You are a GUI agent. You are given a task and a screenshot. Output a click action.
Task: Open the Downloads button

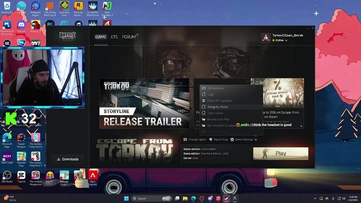coord(68,159)
